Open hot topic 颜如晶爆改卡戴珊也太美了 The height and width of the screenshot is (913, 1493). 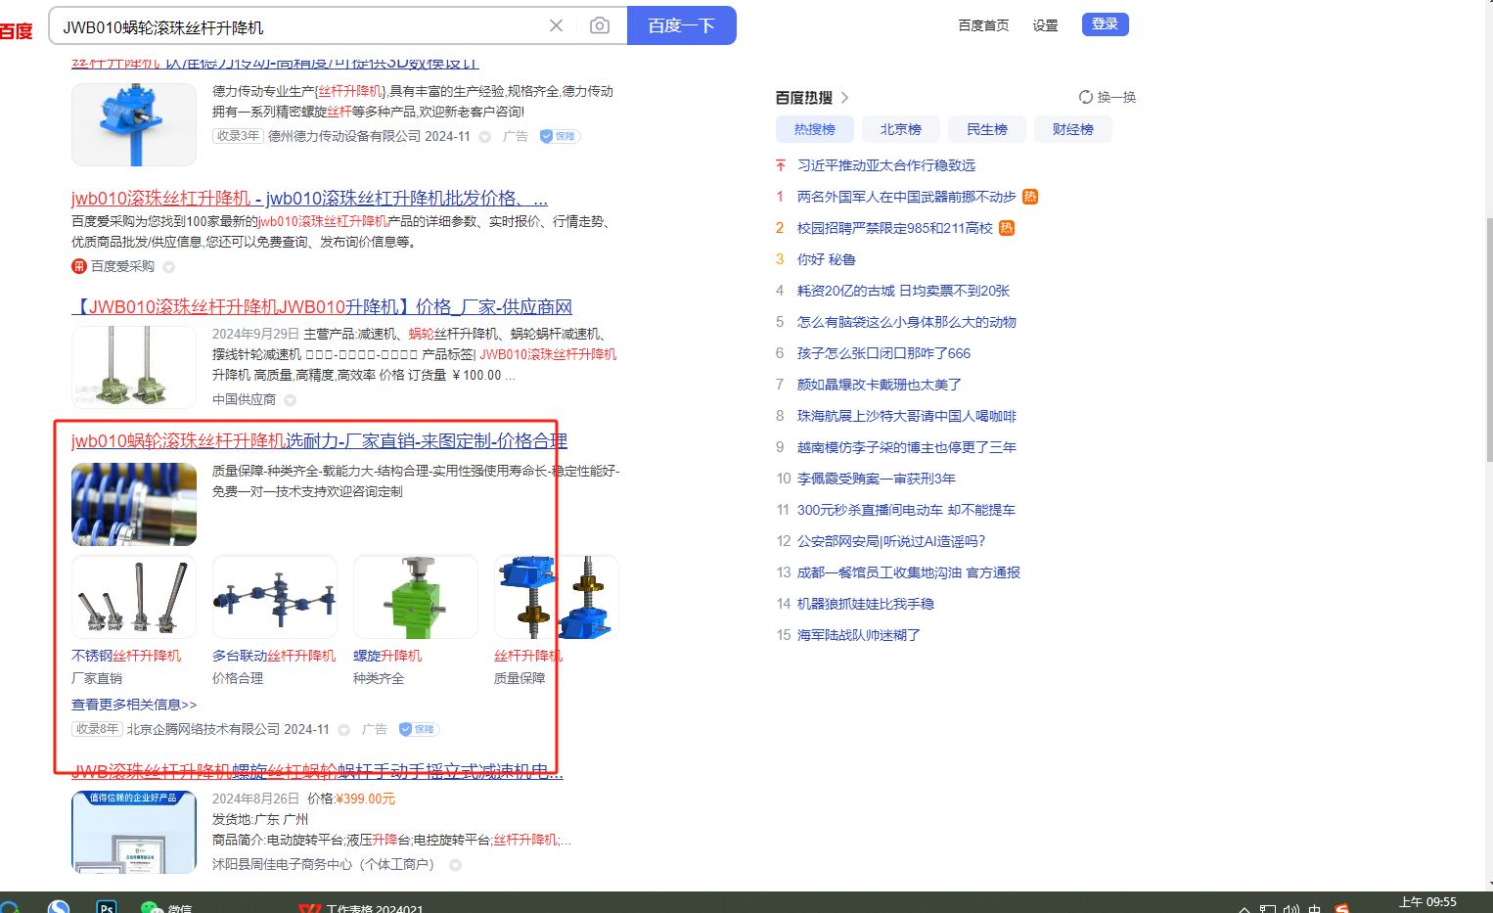click(x=880, y=385)
